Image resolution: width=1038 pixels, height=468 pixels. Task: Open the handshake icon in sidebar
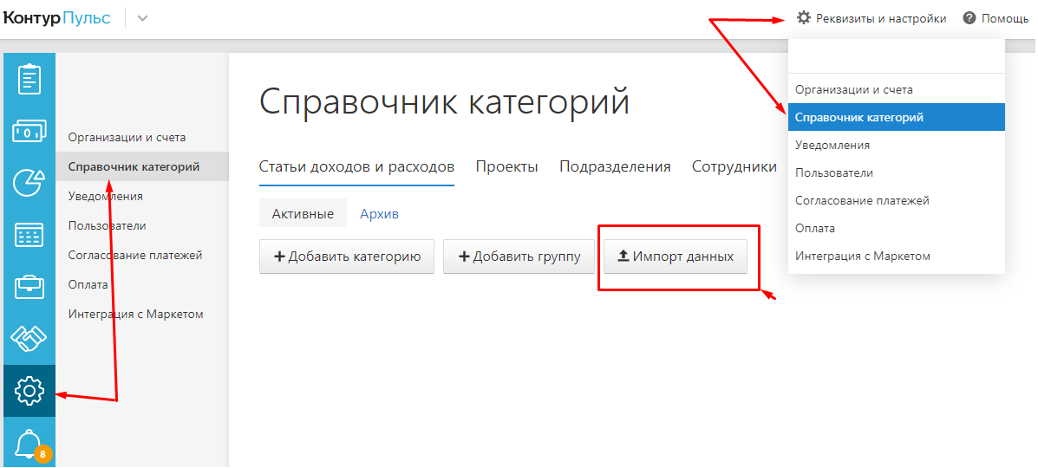29,339
